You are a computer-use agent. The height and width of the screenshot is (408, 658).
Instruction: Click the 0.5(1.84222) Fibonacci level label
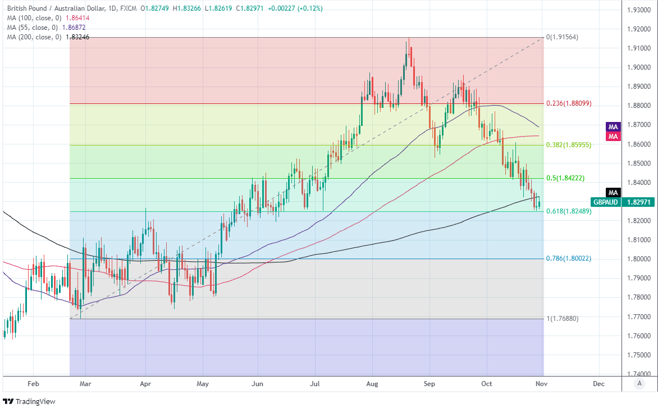pos(565,178)
